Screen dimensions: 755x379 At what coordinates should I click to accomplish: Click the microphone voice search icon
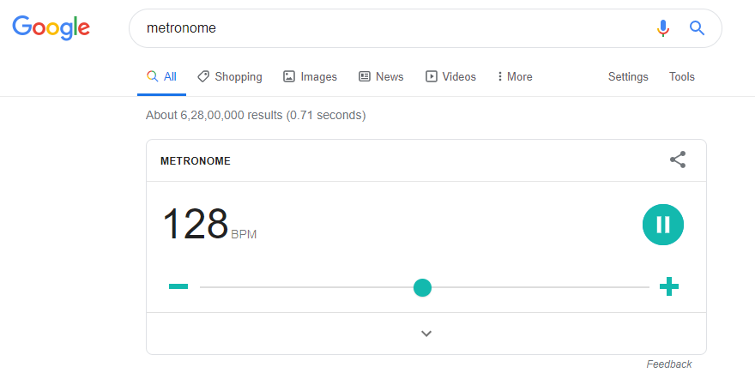(x=662, y=28)
